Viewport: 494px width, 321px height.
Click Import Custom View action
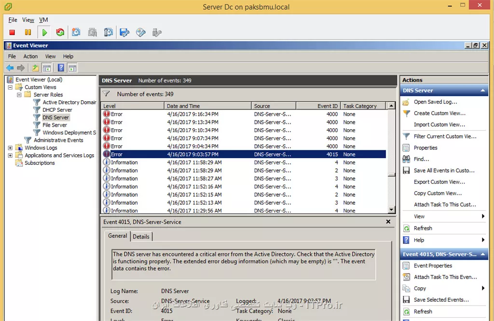pos(439,125)
